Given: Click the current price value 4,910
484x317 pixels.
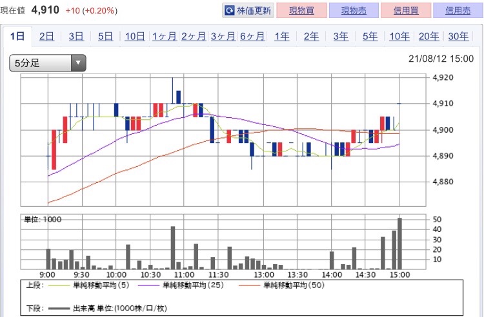Looking at the screenshot, I should pos(45,10).
